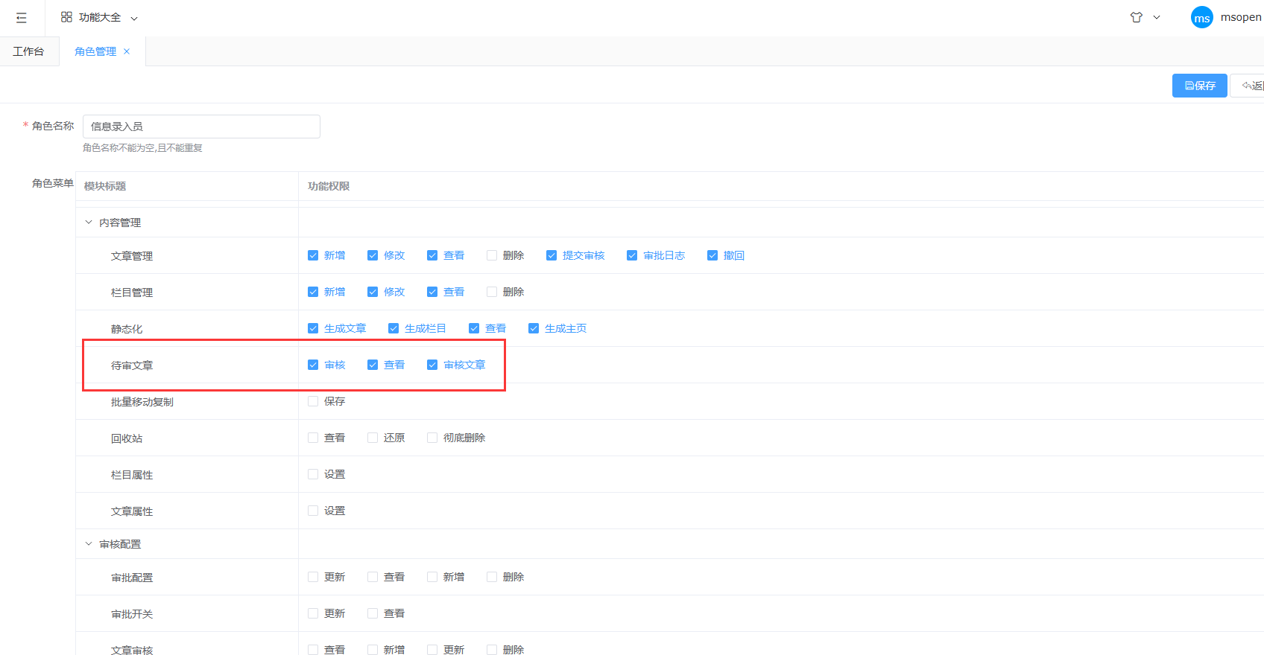Uncheck 撤回 checkbox in 文章管理

pos(712,255)
